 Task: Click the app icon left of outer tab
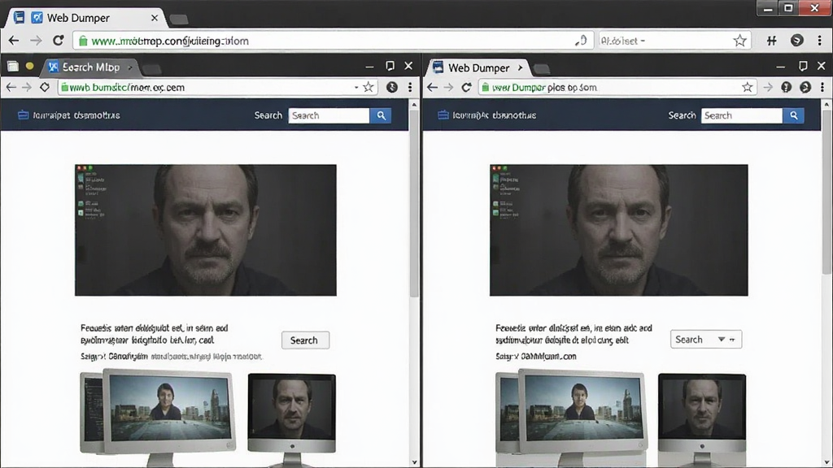[20, 18]
